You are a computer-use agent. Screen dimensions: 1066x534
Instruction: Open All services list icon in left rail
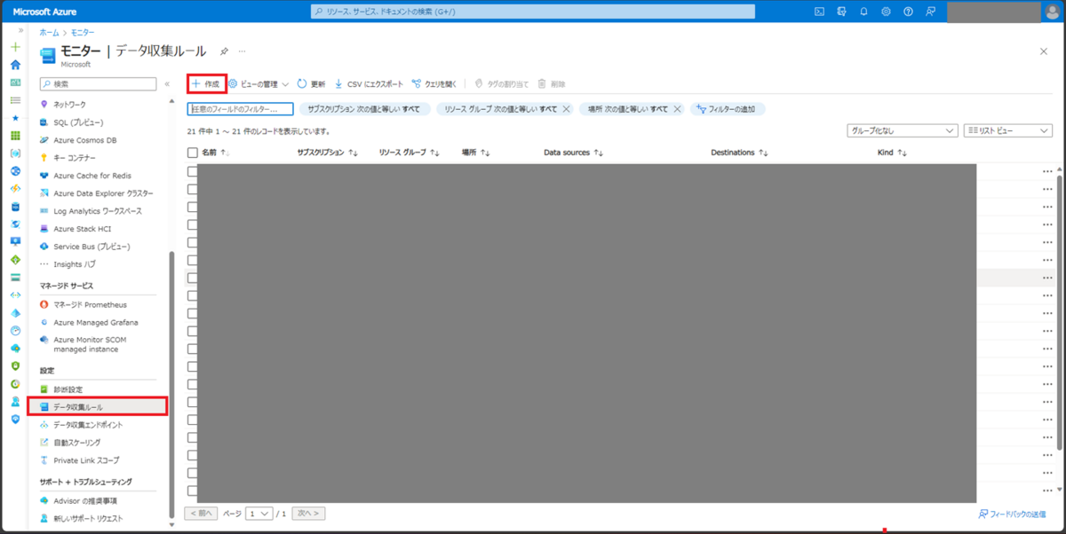pyautogui.click(x=15, y=100)
